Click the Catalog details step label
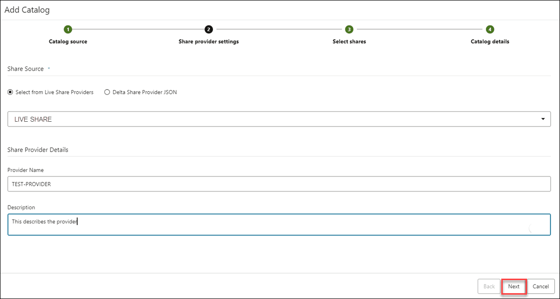This screenshot has height=299, width=560. [x=489, y=41]
